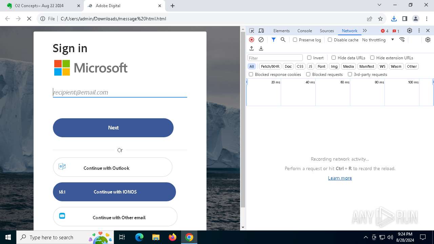Check the Invert filter option
This screenshot has width=434, height=244.
tap(309, 58)
